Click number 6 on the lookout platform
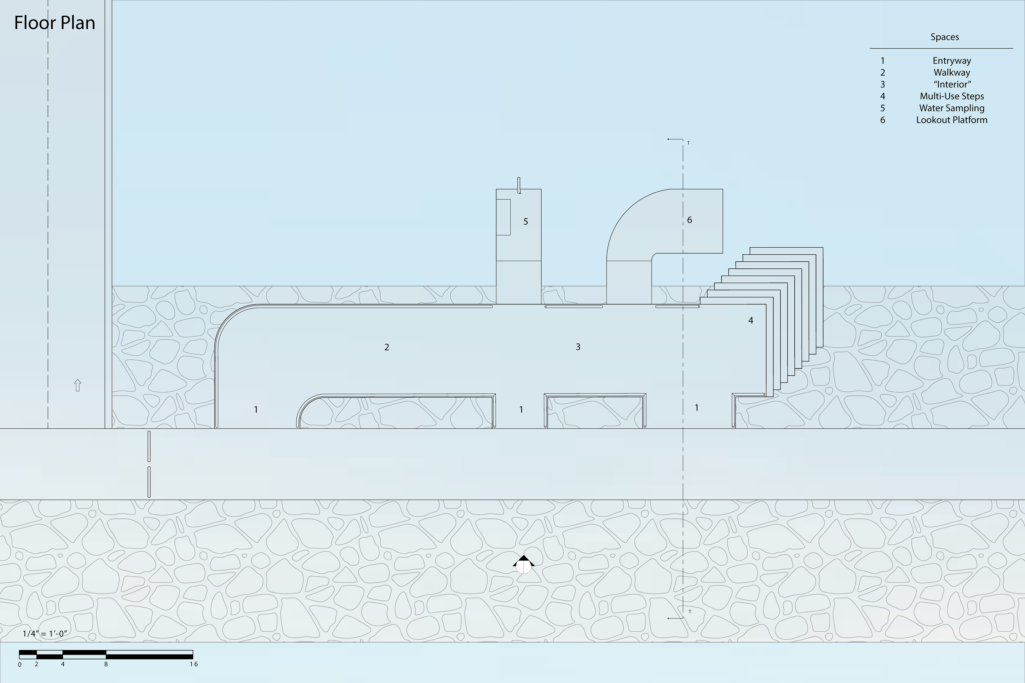This screenshot has width=1025, height=683. [689, 220]
